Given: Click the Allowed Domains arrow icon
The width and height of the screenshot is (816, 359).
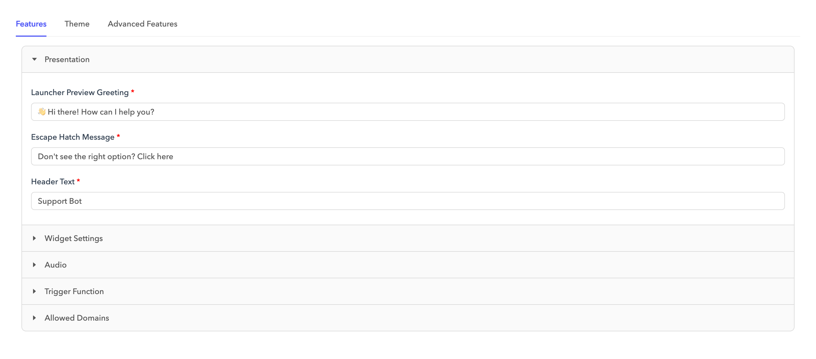Looking at the screenshot, I should pyautogui.click(x=34, y=318).
